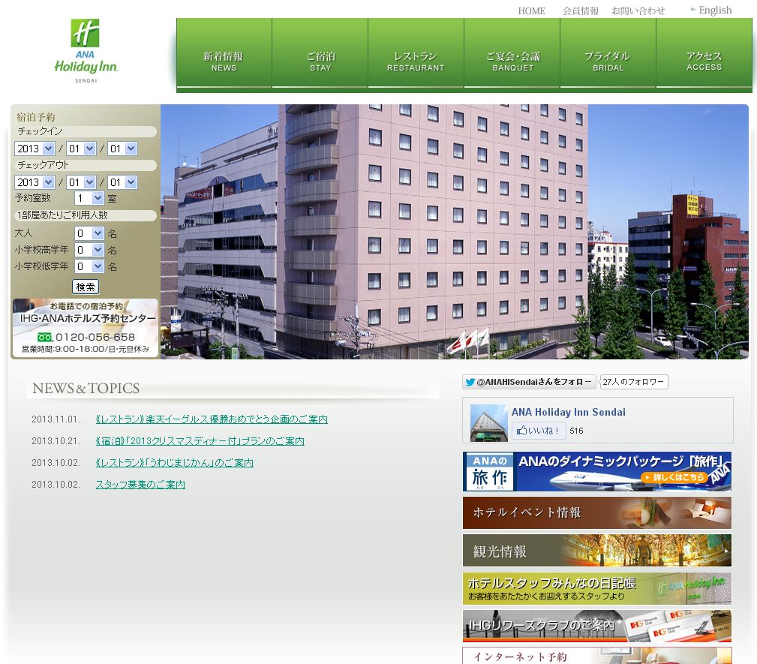Viewport: 757px width, 664px height.
Task: Click the hotel building hero image
Action: click(x=455, y=232)
